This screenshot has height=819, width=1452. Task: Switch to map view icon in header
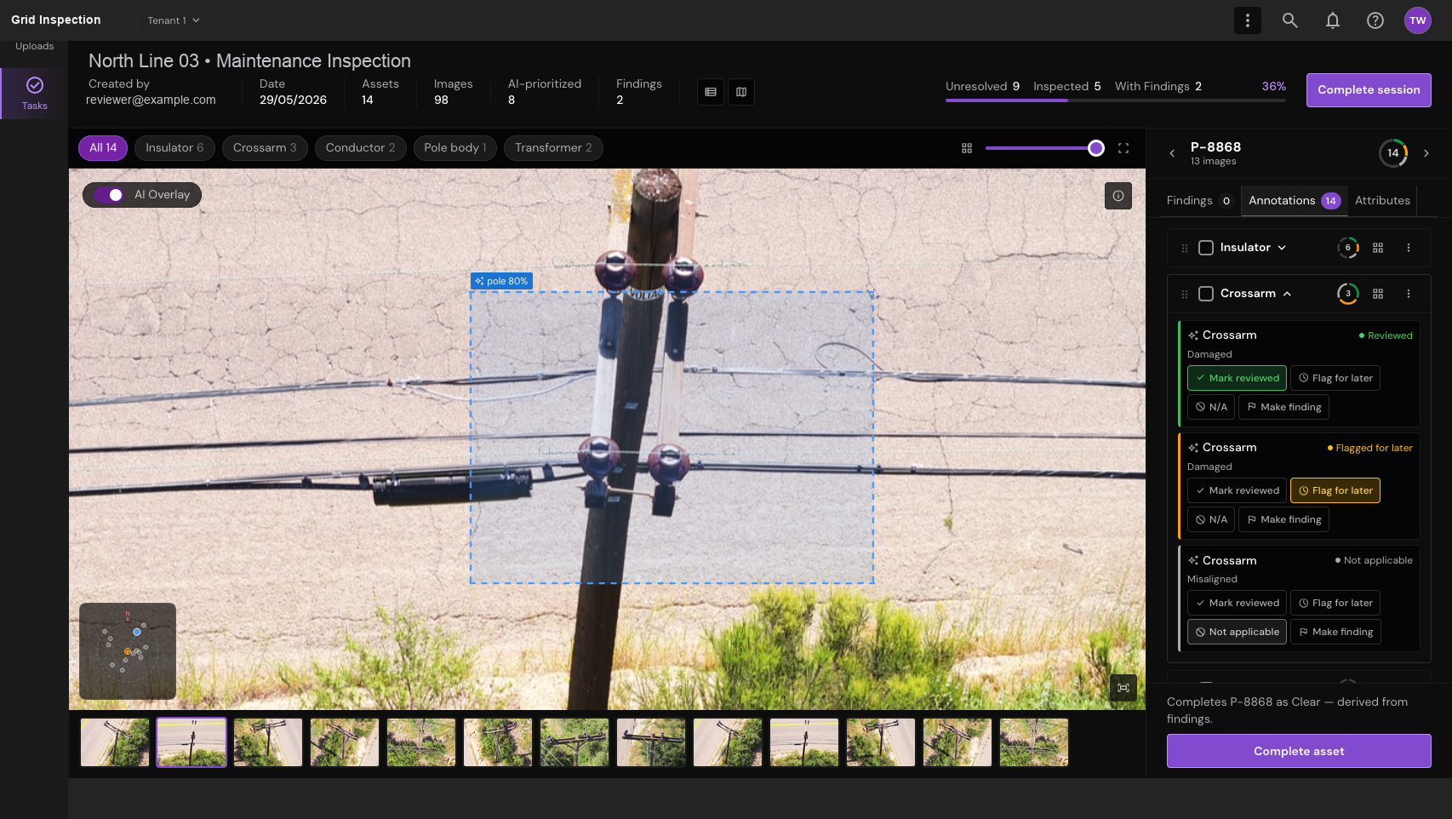pyautogui.click(x=741, y=92)
